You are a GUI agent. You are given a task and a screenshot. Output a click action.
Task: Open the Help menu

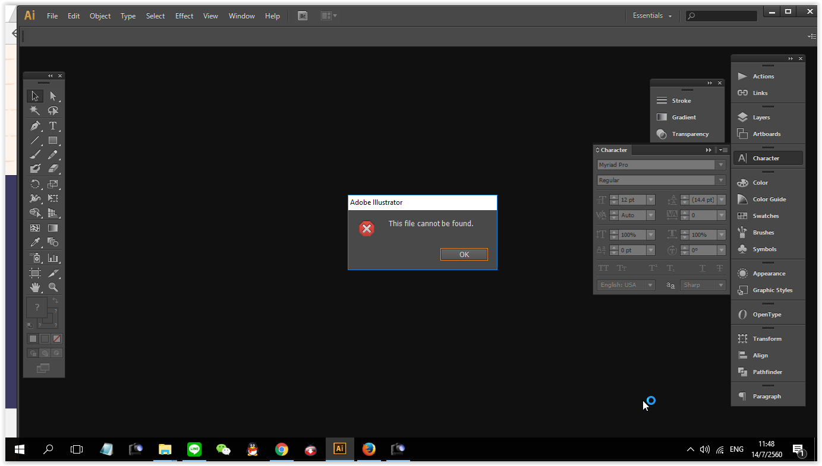click(x=272, y=16)
